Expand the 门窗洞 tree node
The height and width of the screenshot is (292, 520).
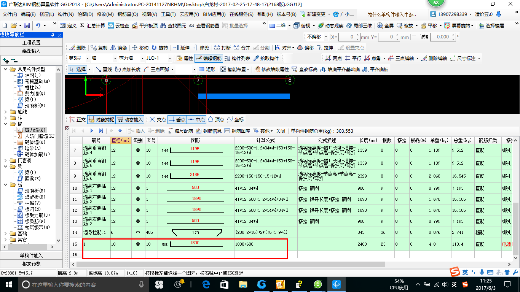5,160
